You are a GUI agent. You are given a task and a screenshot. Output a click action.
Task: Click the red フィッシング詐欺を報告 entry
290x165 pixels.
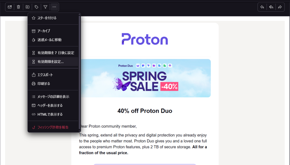coord(53,127)
